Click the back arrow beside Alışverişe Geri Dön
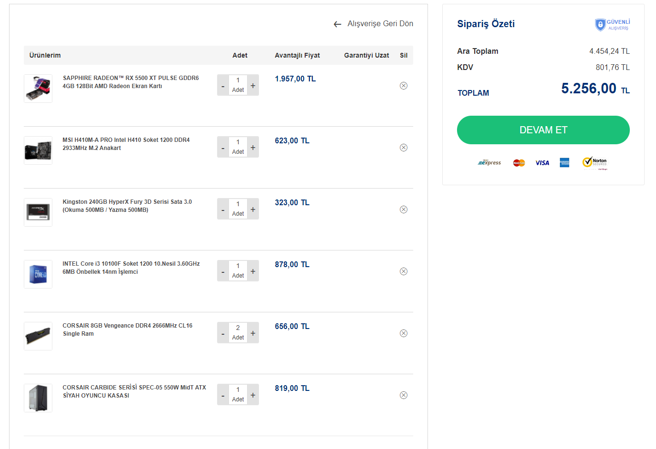Viewport: 656px width, 449px height. pos(338,24)
